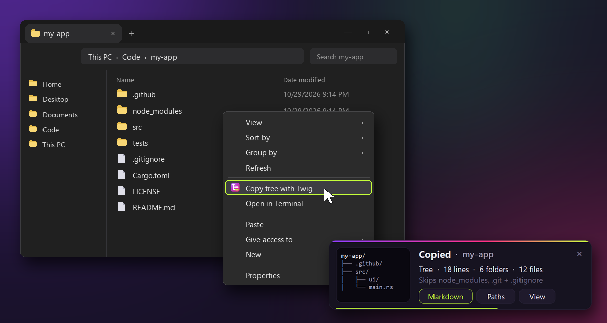Image resolution: width=607 pixels, height=323 pixels.
Task: Select the README.md file icon
Action: tap(122, 207)
